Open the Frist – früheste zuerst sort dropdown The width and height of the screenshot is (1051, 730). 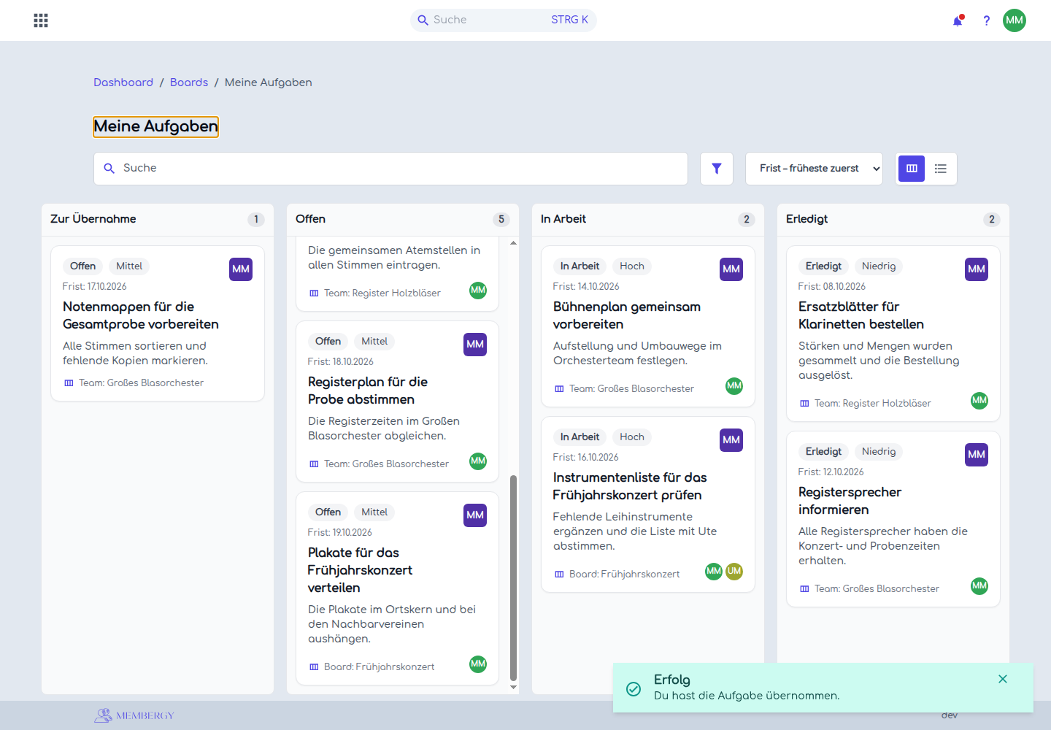pos(814,169)
